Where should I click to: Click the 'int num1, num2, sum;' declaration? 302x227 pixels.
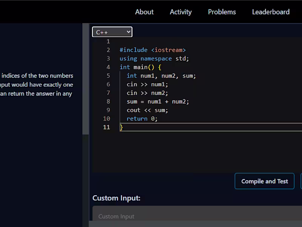pyautogui.click(x=161, y=76)
